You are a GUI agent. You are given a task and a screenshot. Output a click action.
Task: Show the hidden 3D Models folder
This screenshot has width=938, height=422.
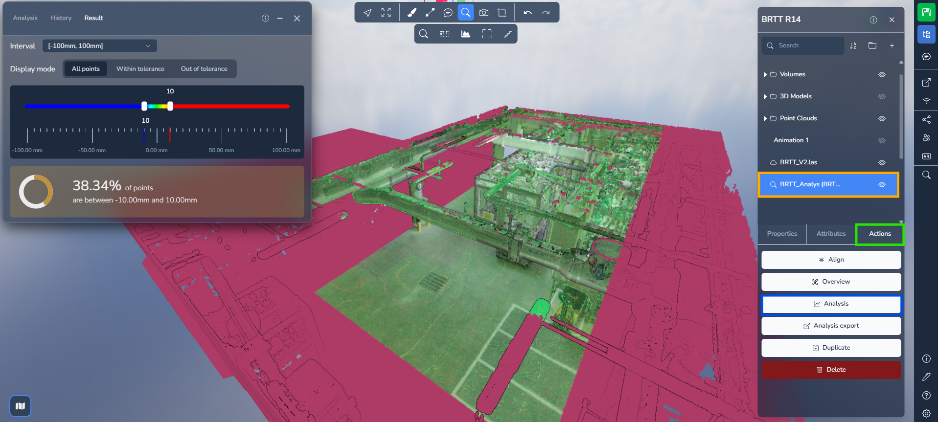[x=882, y=97]
